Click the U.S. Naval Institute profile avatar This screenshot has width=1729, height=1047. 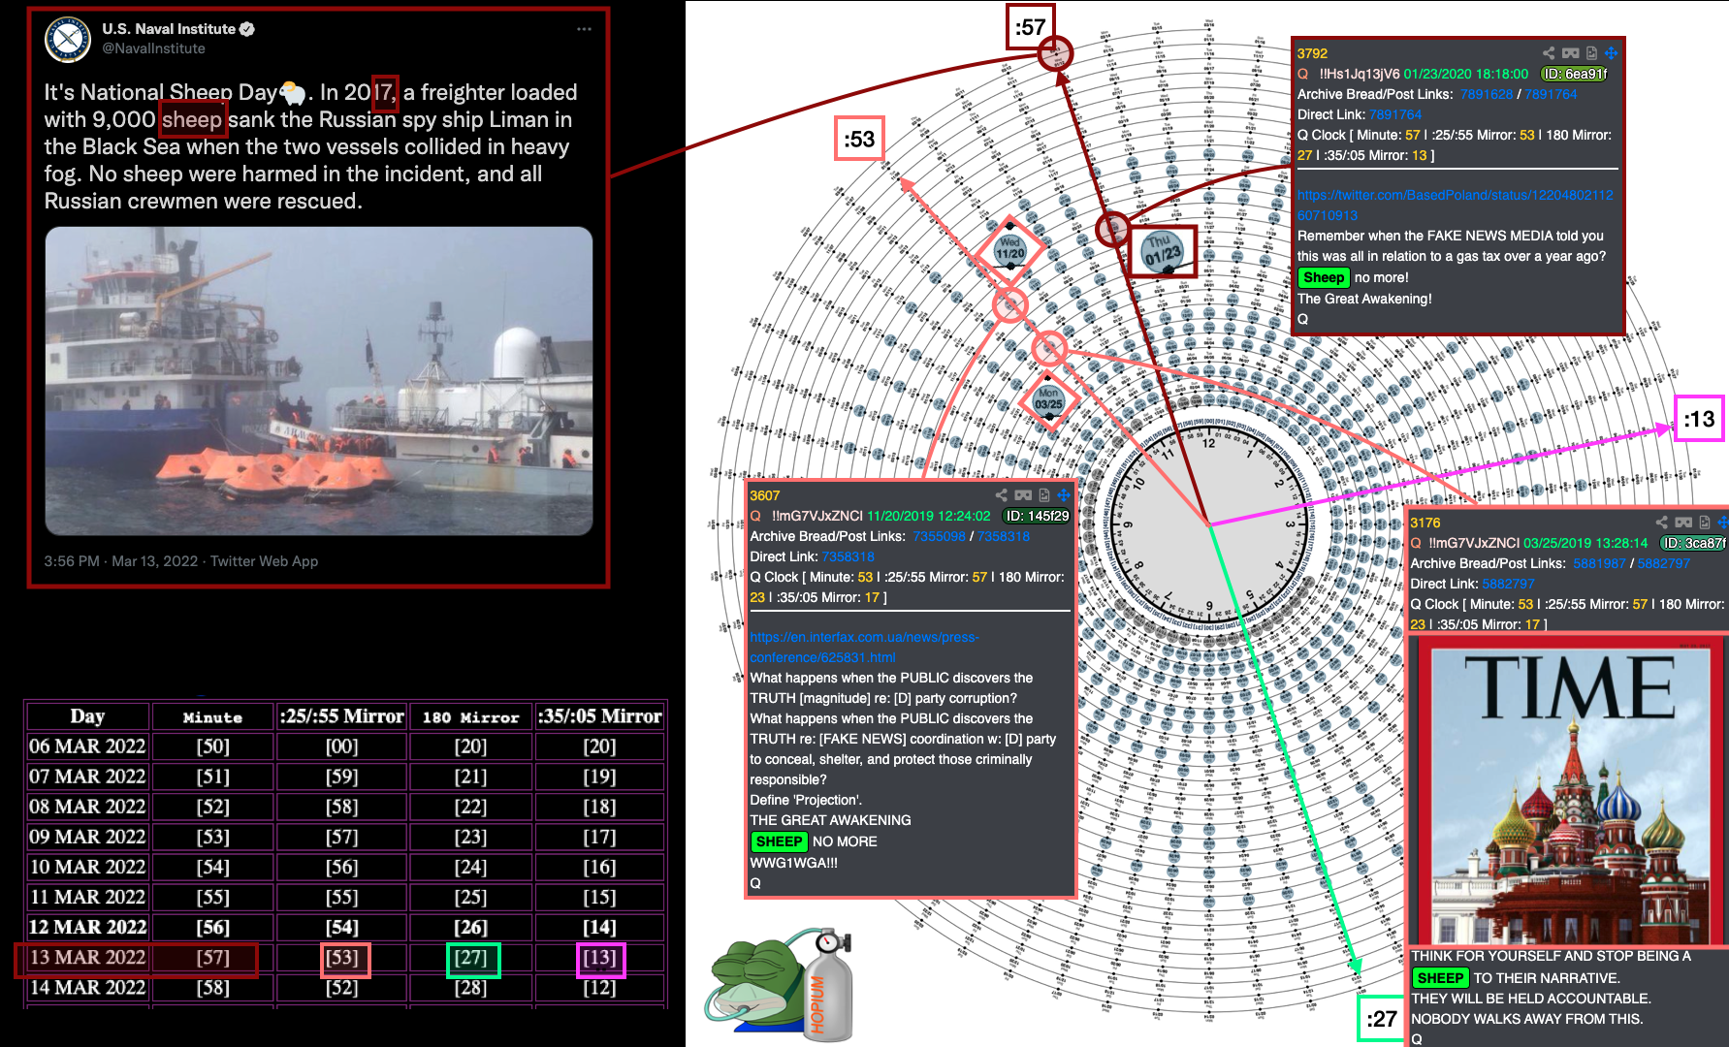68,39
